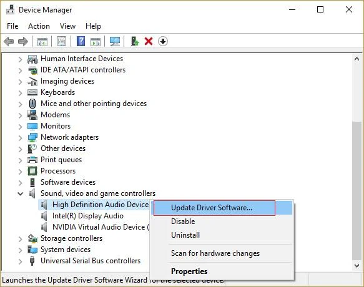Click the down-arrow Disable toolbar icon
This screenshot has height=287, width=364.
point(163,42)
